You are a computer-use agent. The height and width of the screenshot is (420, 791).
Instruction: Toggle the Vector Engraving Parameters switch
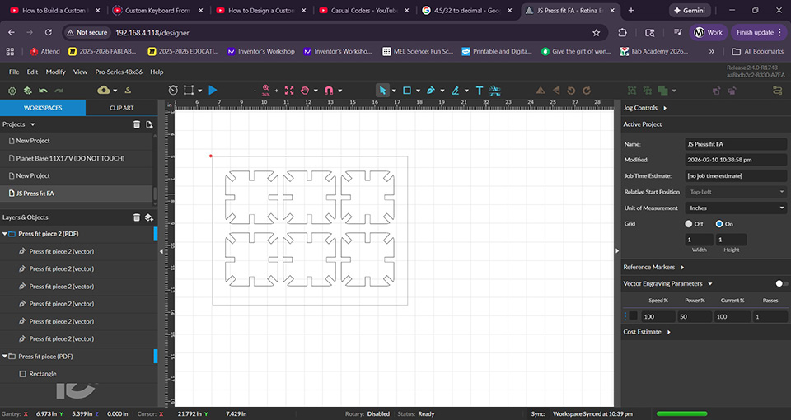coord(780,283)
